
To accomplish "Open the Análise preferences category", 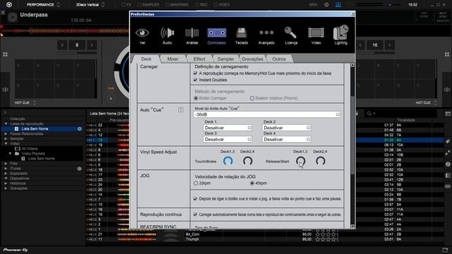I will (192, 36).
